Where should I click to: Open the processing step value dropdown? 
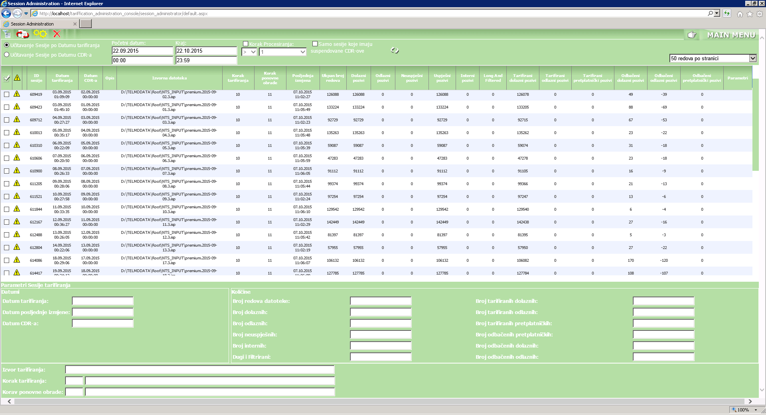click(x=282, y=52)
